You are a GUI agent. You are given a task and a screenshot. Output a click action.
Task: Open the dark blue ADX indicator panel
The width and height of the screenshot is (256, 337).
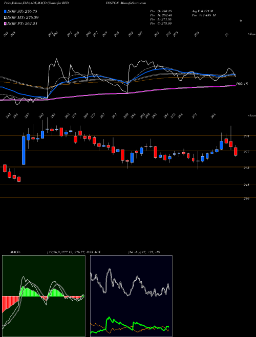coord(131,296)
